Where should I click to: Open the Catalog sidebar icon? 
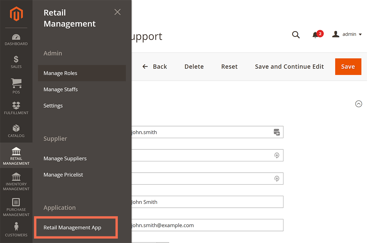point(16,130)
